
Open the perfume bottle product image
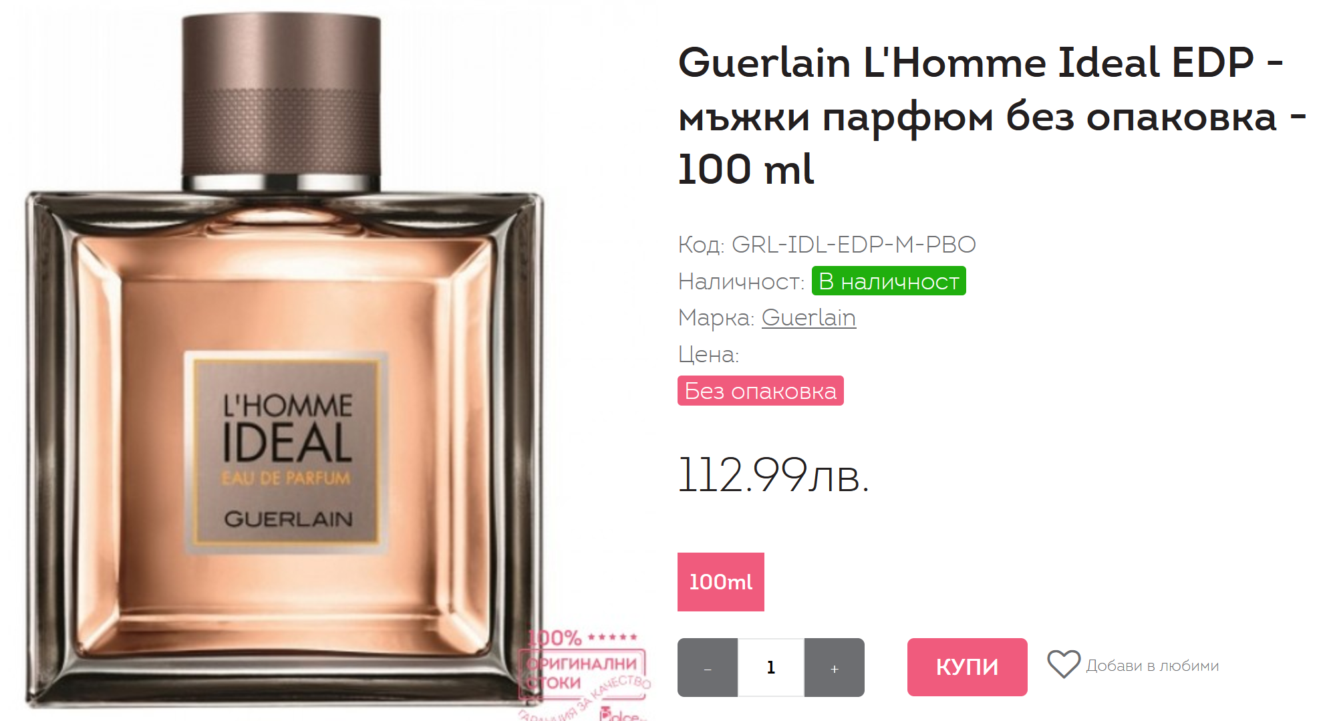(x=285, y=361)
